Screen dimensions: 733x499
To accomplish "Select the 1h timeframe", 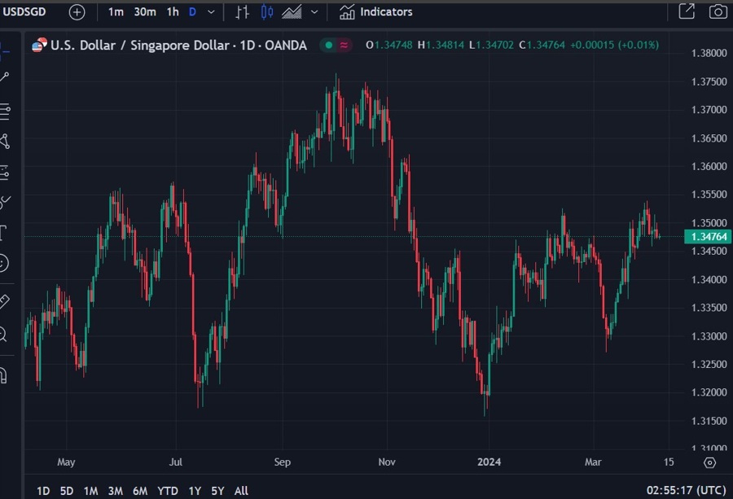I will pyautogui.click(x=173, y=11).
